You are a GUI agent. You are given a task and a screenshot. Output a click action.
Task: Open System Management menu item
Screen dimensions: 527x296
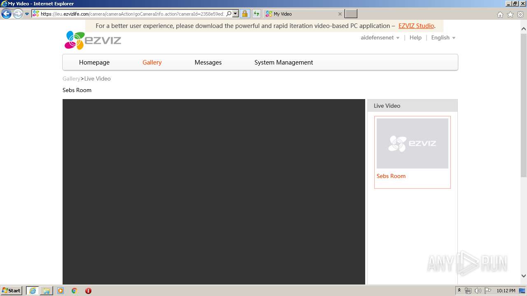284,62
